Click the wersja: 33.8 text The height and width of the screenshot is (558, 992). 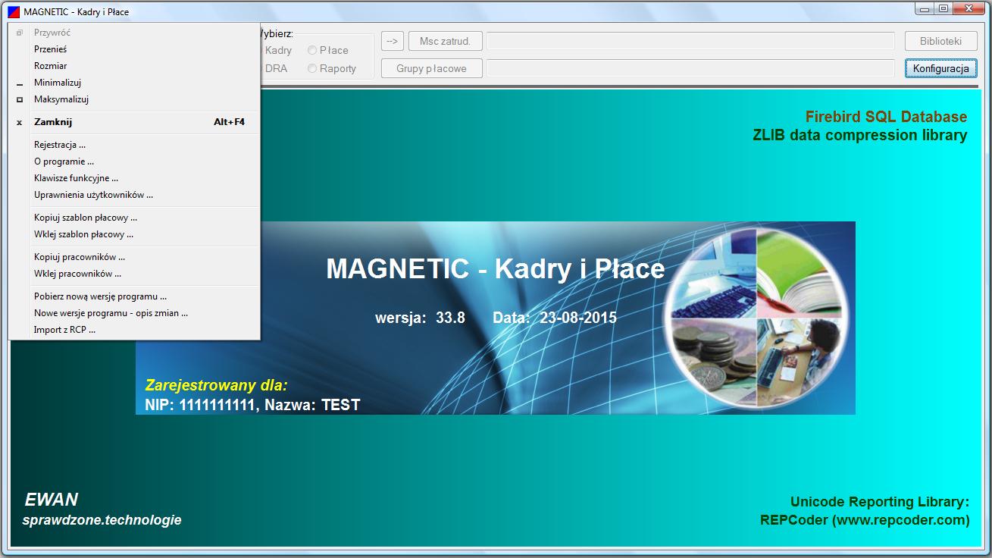tap(420, 318)
